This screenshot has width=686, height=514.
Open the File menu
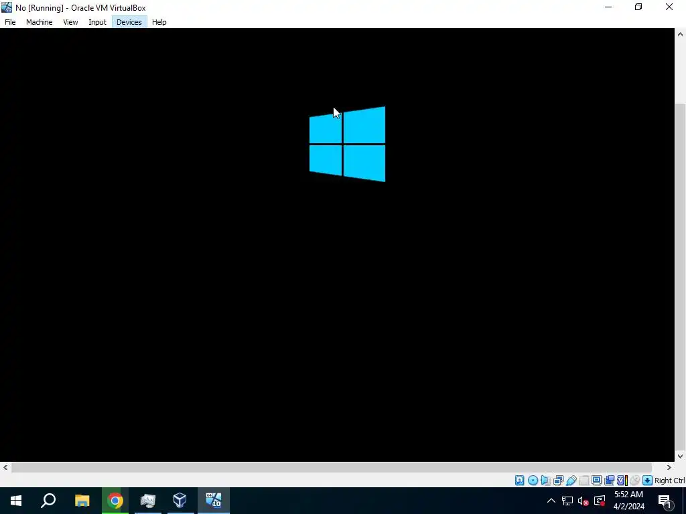[x=10, y=22]
